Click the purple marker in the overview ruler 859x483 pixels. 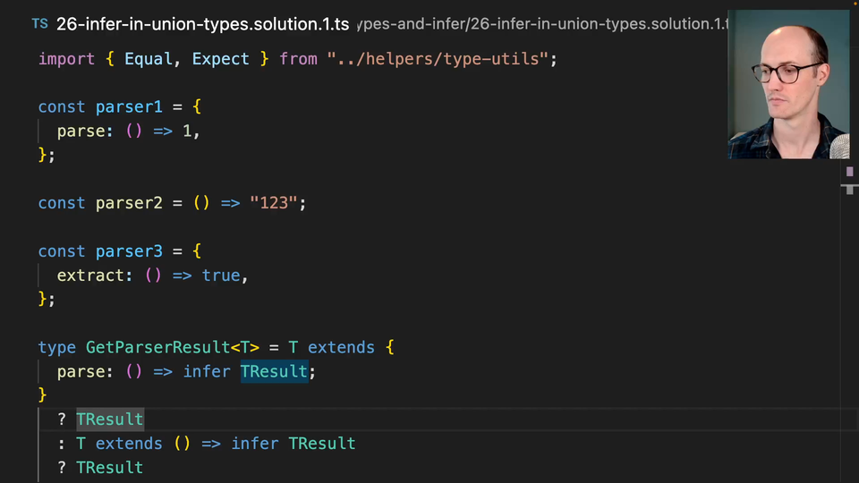(x=849, y=171)
